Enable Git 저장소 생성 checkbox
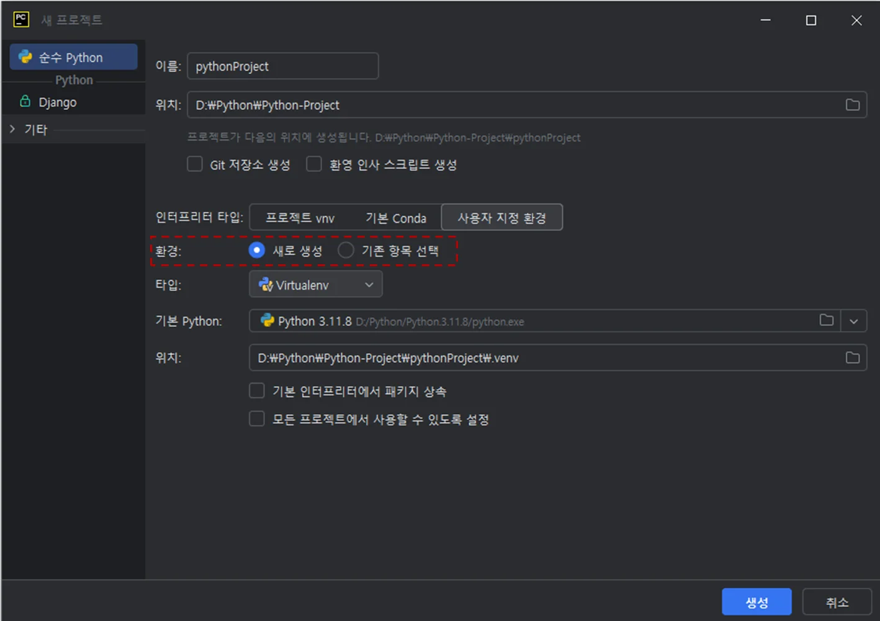 [x=195, y=164]
